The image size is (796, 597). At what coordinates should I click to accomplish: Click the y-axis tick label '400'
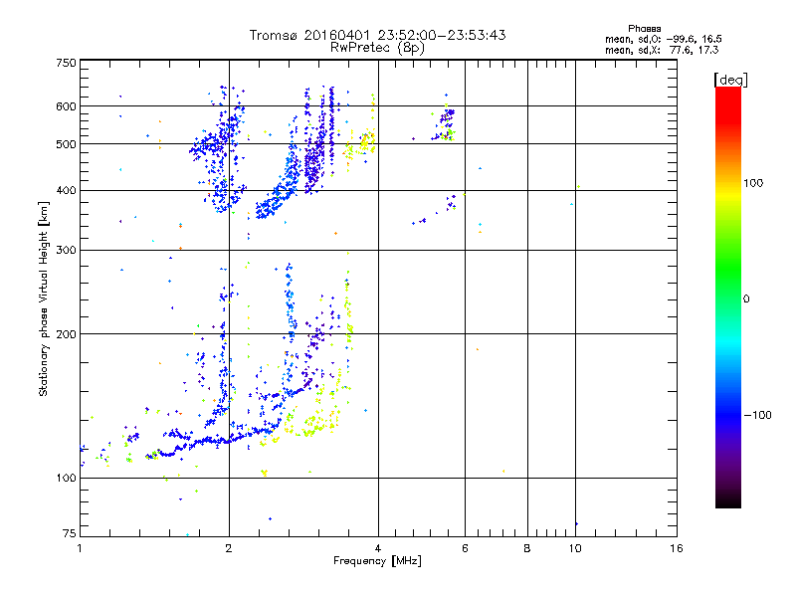[x=66, y=191]
